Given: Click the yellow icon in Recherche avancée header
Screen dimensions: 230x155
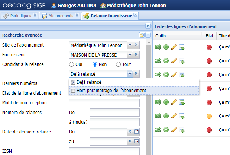Looking at the screenshot, I should [x=142, y=35].
